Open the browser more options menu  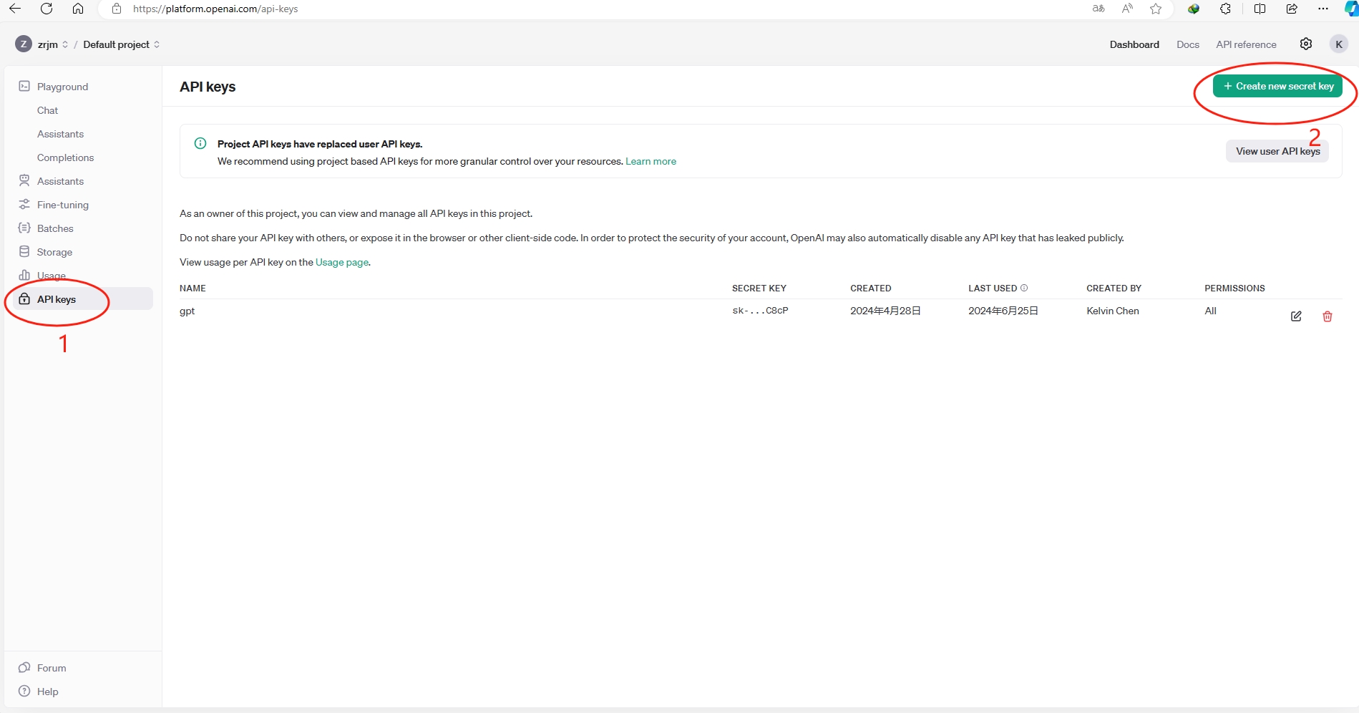click(x=1323, y=9)
